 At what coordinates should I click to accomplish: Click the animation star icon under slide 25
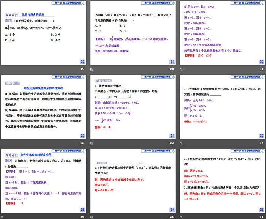point(2,217)
